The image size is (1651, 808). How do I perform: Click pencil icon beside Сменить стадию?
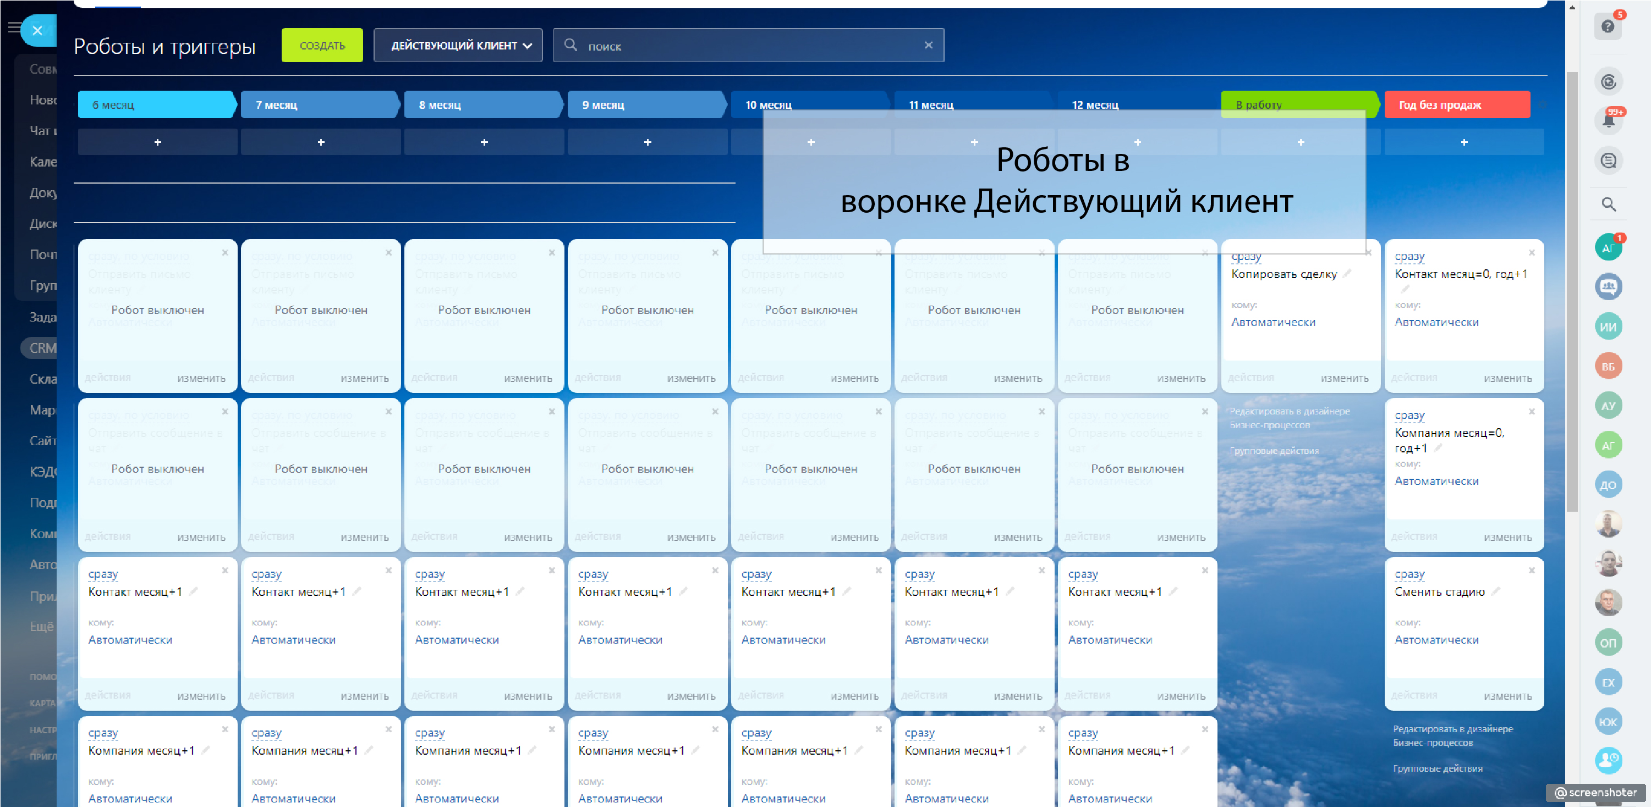coord(1495,591)
